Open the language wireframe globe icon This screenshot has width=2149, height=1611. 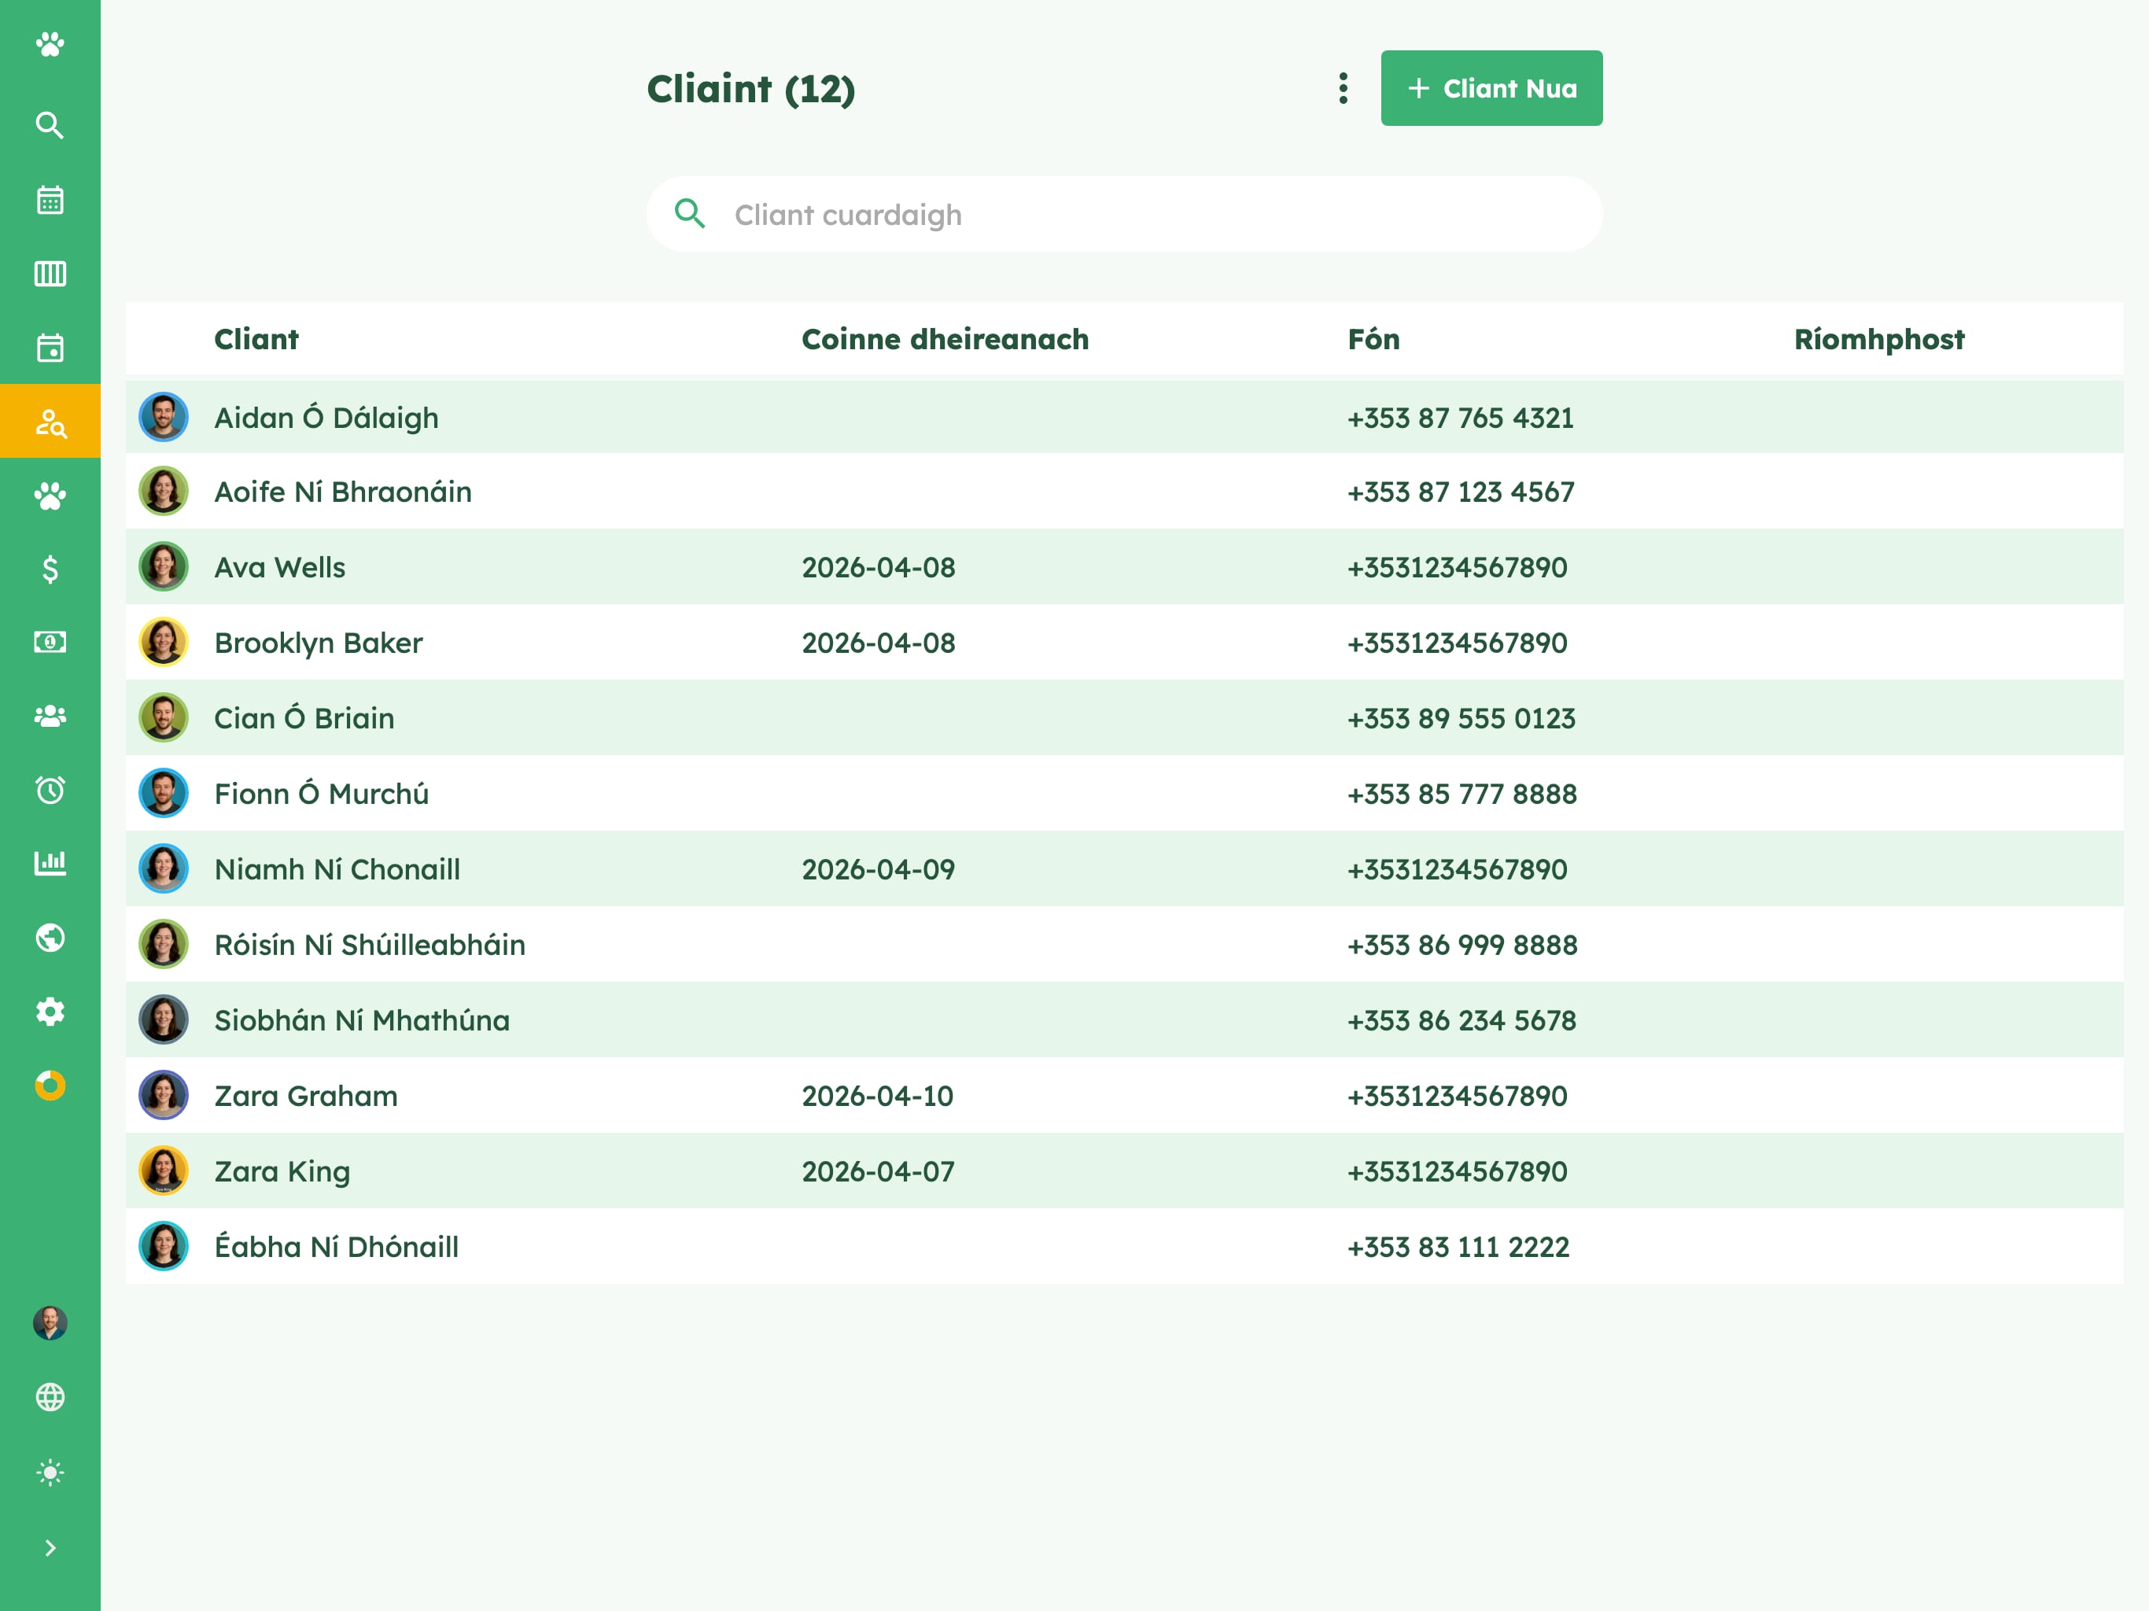click(x=50, y=1397)
